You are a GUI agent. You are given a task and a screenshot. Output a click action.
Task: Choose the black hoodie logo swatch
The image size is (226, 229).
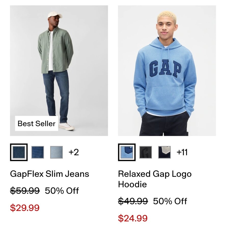tap(146, 152)
